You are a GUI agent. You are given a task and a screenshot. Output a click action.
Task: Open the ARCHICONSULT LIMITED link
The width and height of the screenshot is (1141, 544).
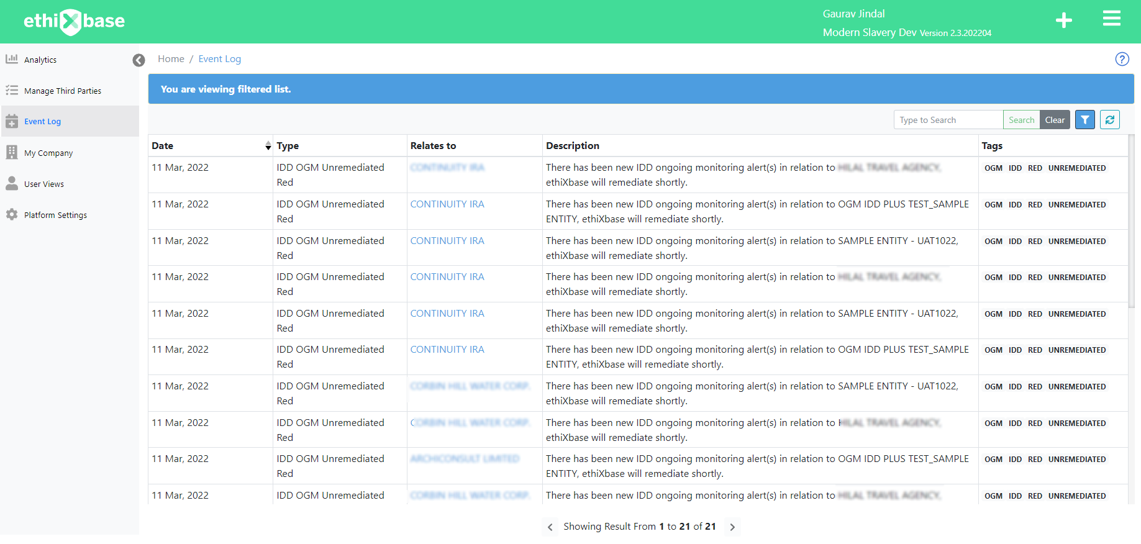click(465, 459)
